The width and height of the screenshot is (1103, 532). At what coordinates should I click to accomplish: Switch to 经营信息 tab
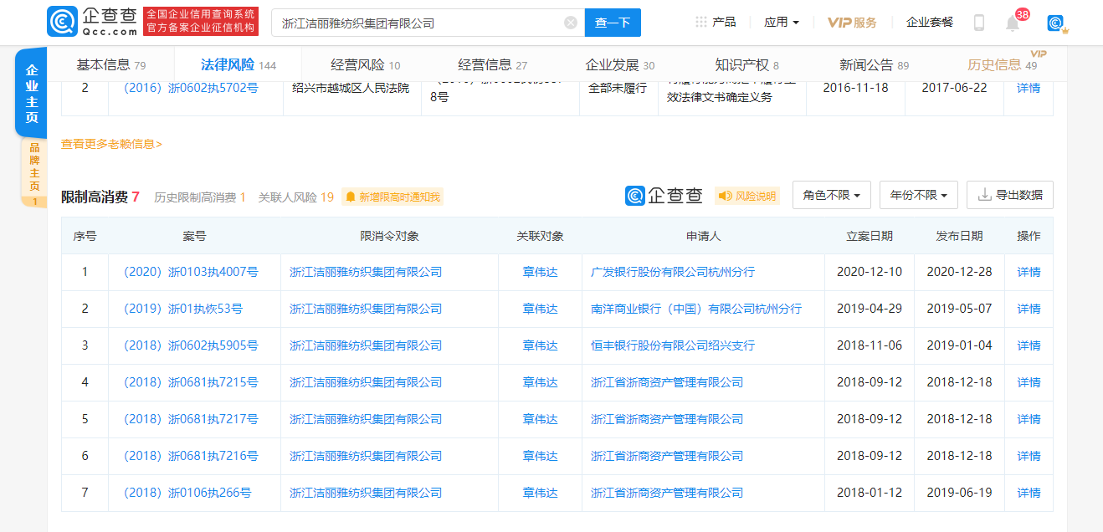(x=493, y=64)
